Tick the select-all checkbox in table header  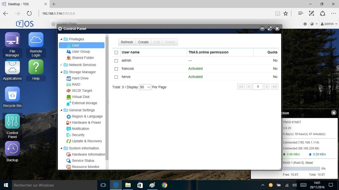(x=116, y=52)
